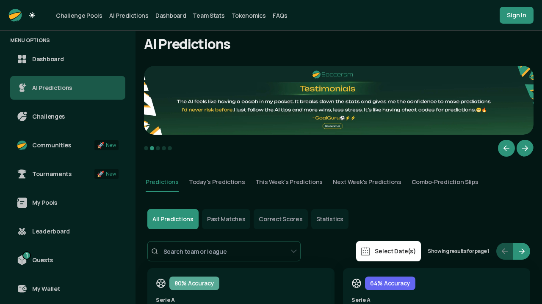542x304 pixels.
Task: Open Tokenomics from the top navigation
Action: point(249,16)
